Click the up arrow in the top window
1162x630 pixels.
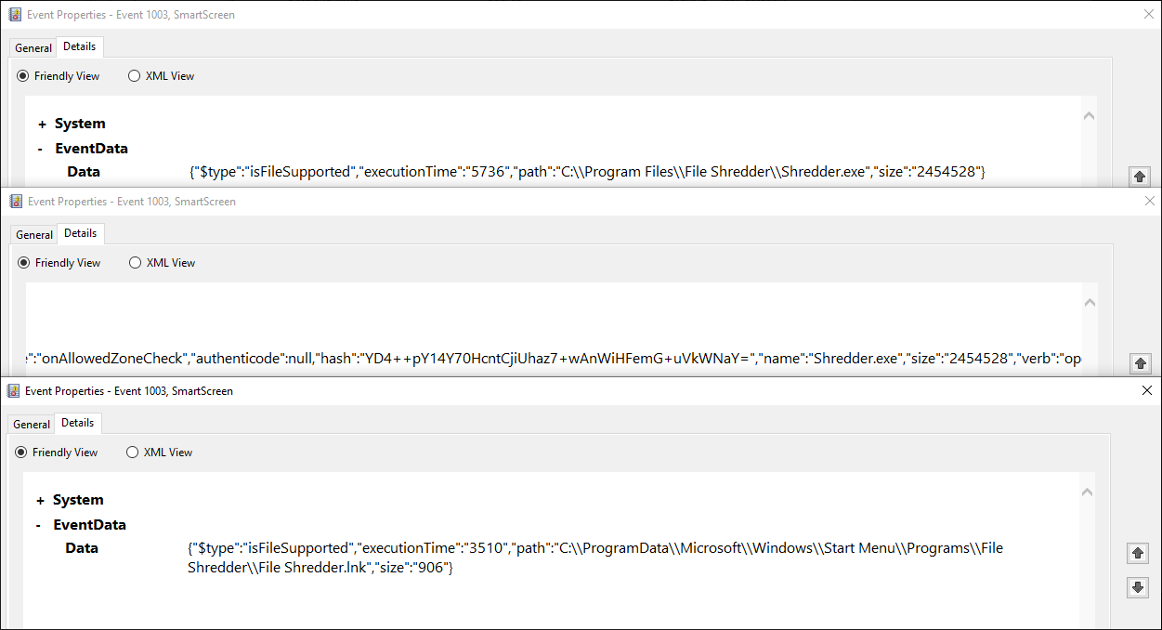pos(1140,177)
